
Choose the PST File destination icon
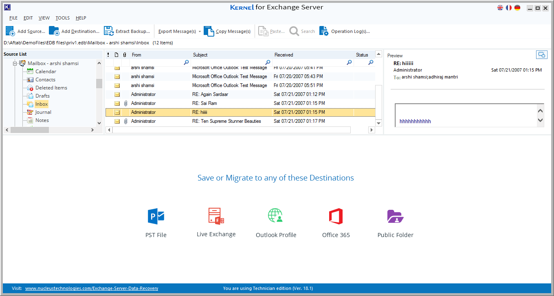156,216
